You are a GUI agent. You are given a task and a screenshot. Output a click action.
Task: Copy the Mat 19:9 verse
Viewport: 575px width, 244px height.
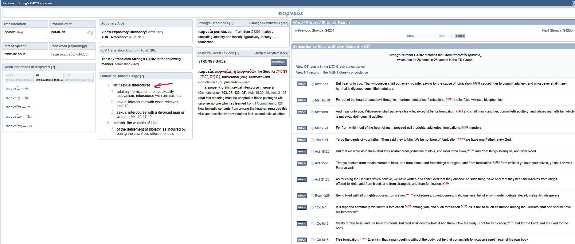pos(312,112)
